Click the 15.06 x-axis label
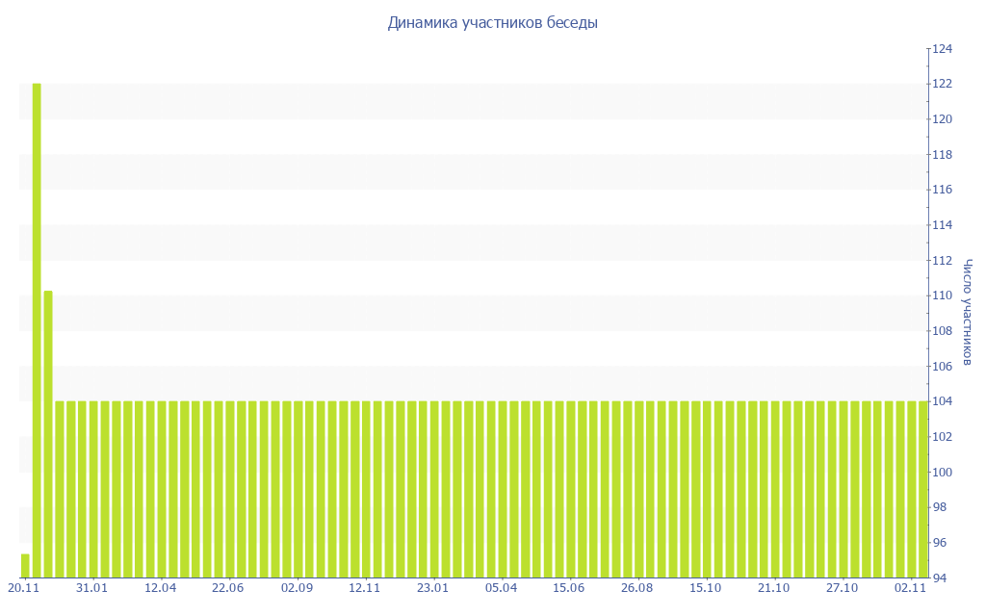 569,587
